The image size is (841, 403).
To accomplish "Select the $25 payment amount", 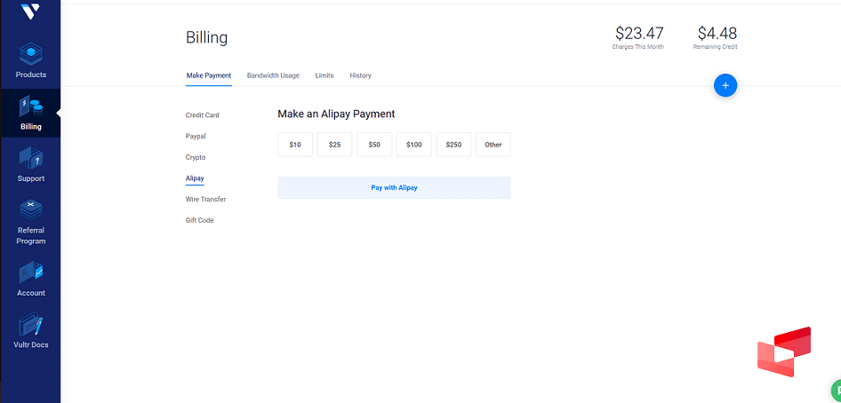I will 334,145.
